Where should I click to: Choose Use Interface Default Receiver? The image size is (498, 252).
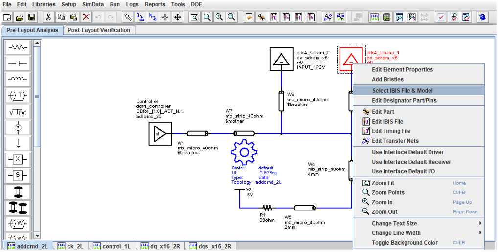419,162
